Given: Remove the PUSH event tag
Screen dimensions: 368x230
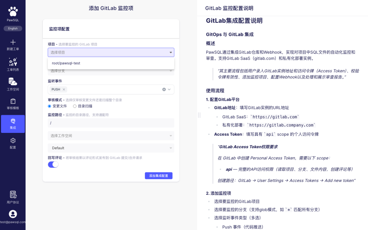Looking at the screenshot, I should pyautogui.click(x=64, y=89).
